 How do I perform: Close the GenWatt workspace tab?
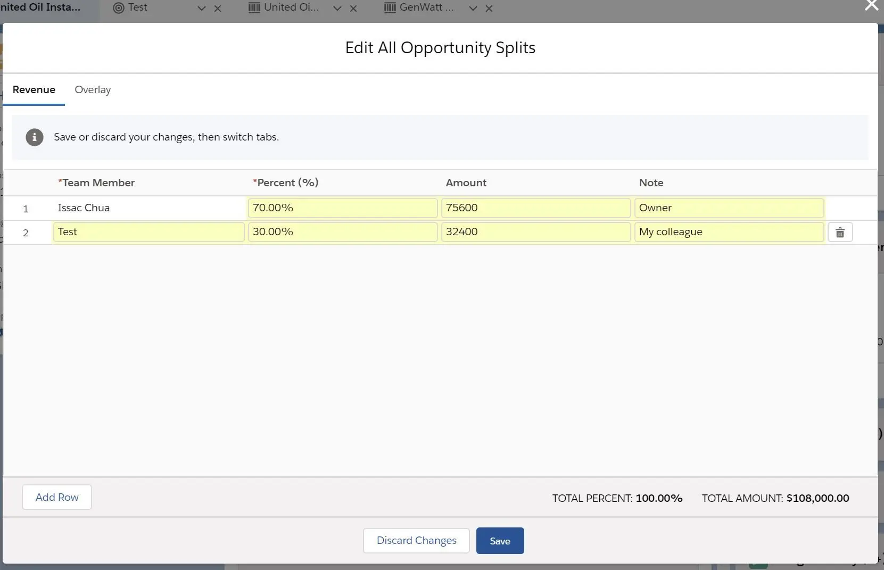pyautogui.click(x=489, y=9)
